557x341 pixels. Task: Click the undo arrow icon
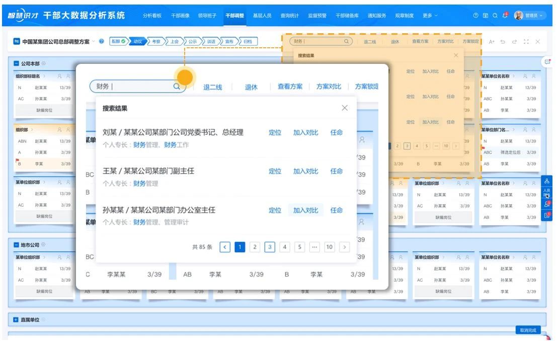(x=503, y=41)
